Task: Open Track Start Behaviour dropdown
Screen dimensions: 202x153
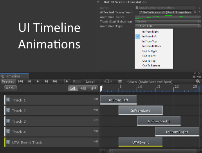Action: click(x=168, y=22)
